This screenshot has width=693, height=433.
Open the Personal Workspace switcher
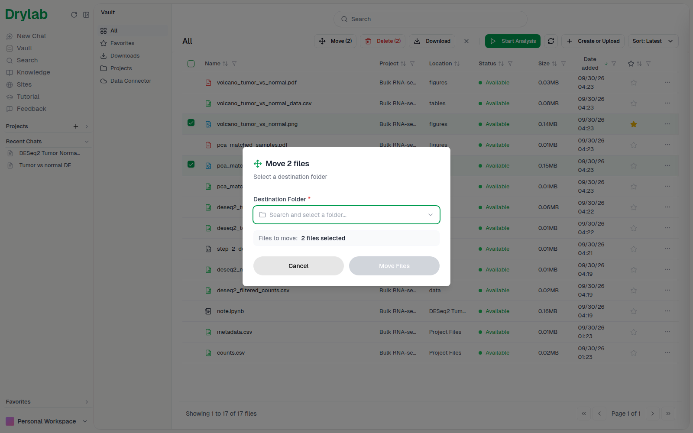(x=47, y=421)
